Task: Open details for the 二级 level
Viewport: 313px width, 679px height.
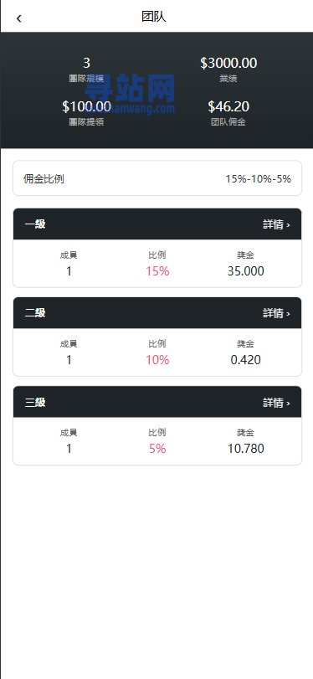Action: click(x=276, y=313)
